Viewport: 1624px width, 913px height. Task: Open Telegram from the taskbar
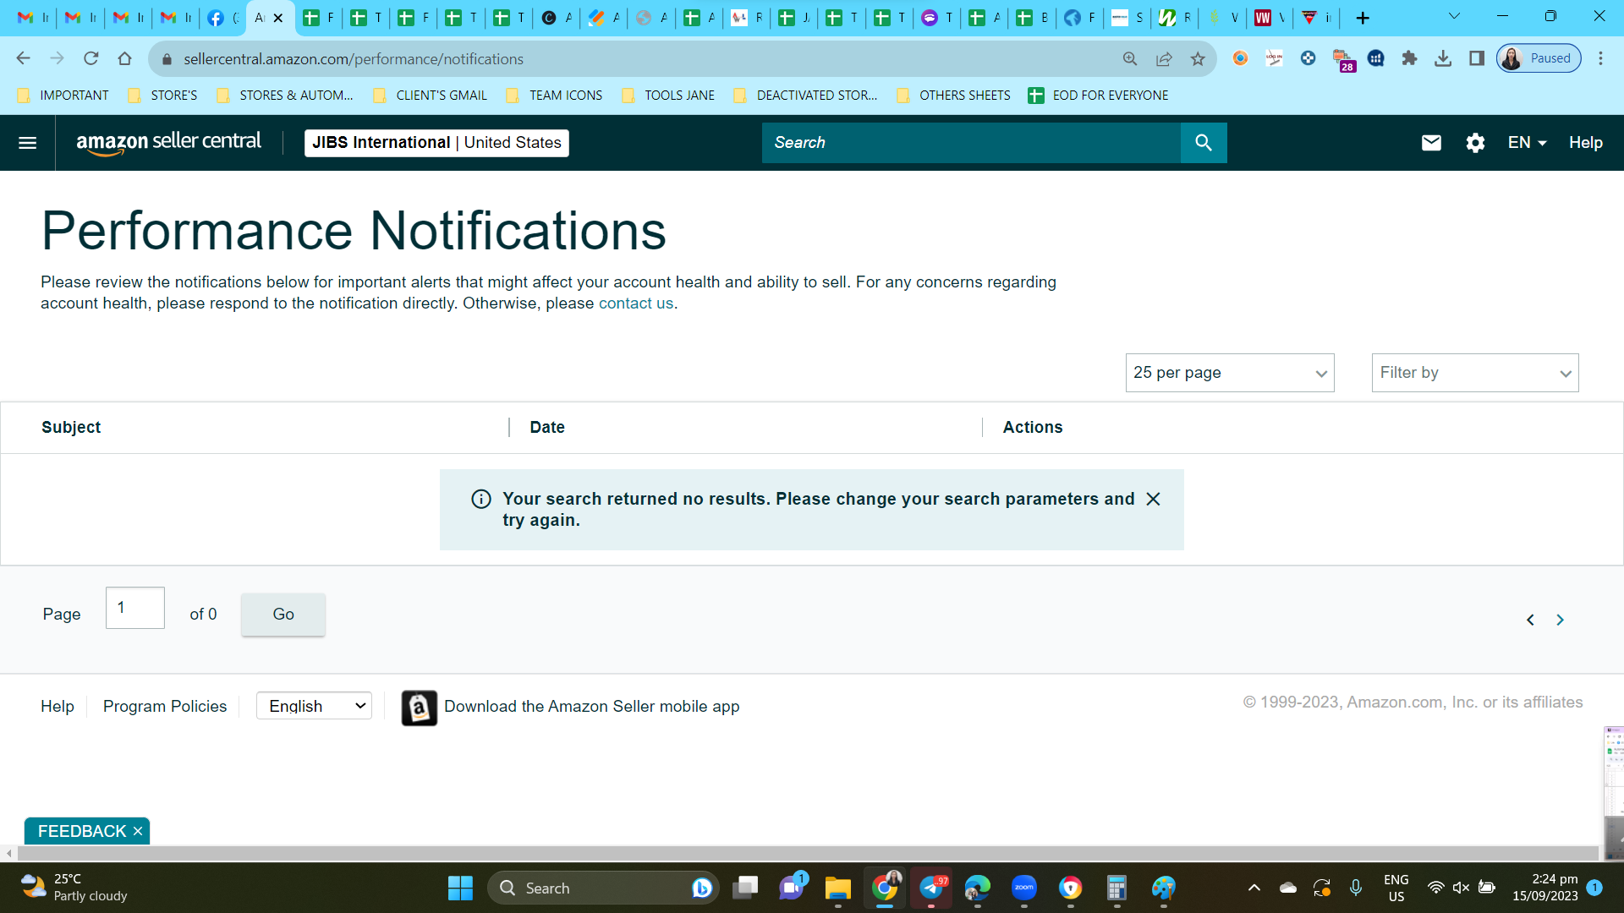(931, 888)
